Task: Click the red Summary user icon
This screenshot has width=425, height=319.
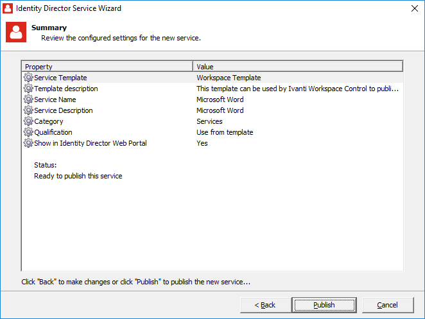Action: 16,32
